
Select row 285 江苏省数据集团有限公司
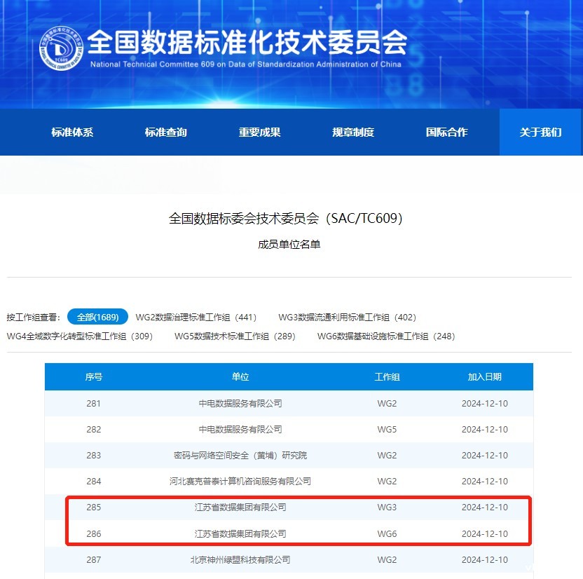coord(240,507)
